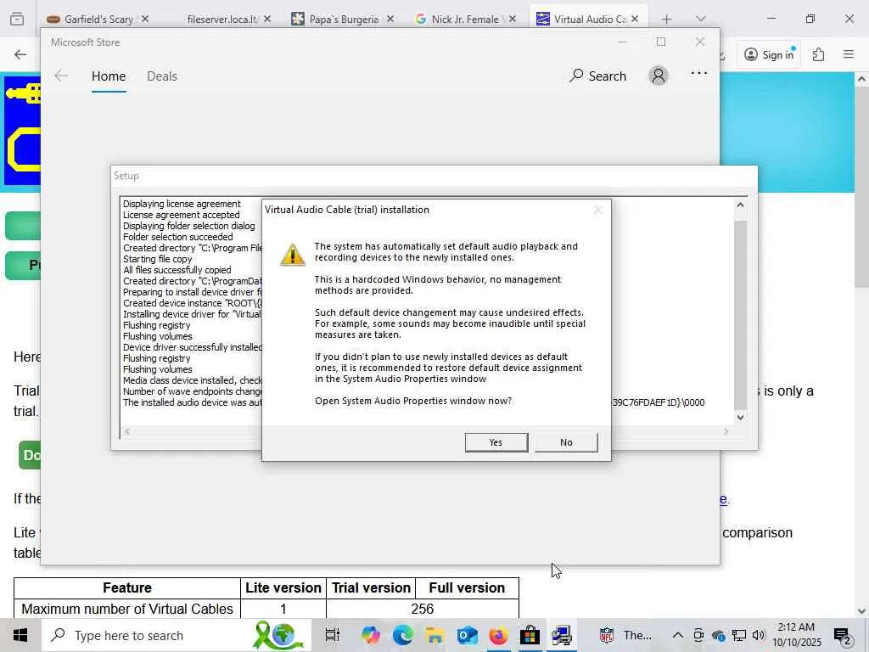
Task: Open Microsoft Edge from the taskbar
Action: 402,635
